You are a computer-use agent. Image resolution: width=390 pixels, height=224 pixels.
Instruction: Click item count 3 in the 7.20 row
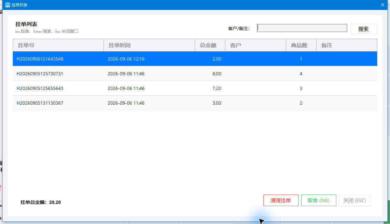(301, 88)
